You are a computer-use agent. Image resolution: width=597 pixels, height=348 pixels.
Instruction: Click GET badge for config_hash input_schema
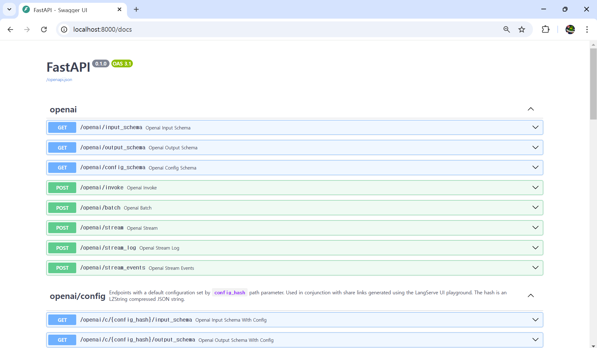(62, 320)
